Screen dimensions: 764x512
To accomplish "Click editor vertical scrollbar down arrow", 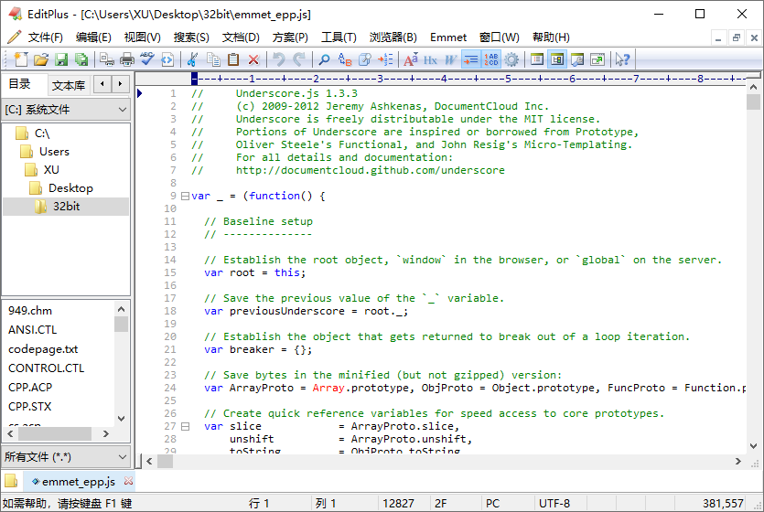I will [753, 446].
